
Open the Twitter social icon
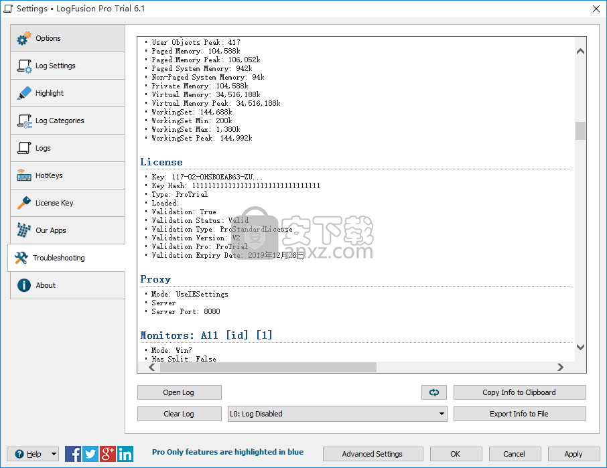[90, 454]
